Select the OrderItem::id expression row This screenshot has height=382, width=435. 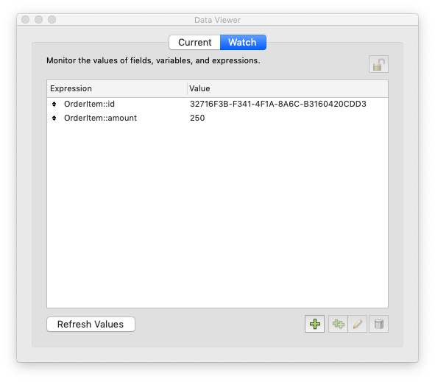coord(217,104)
